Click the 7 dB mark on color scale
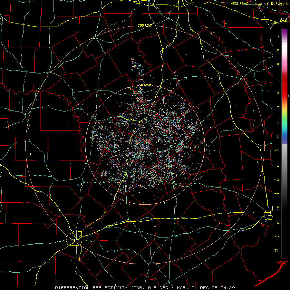 click(278, 36)
